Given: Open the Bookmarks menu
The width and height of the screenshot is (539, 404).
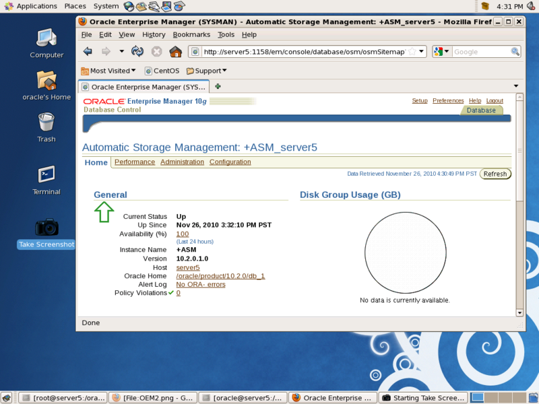Looking at the screenshot, I should pos(191,35).
